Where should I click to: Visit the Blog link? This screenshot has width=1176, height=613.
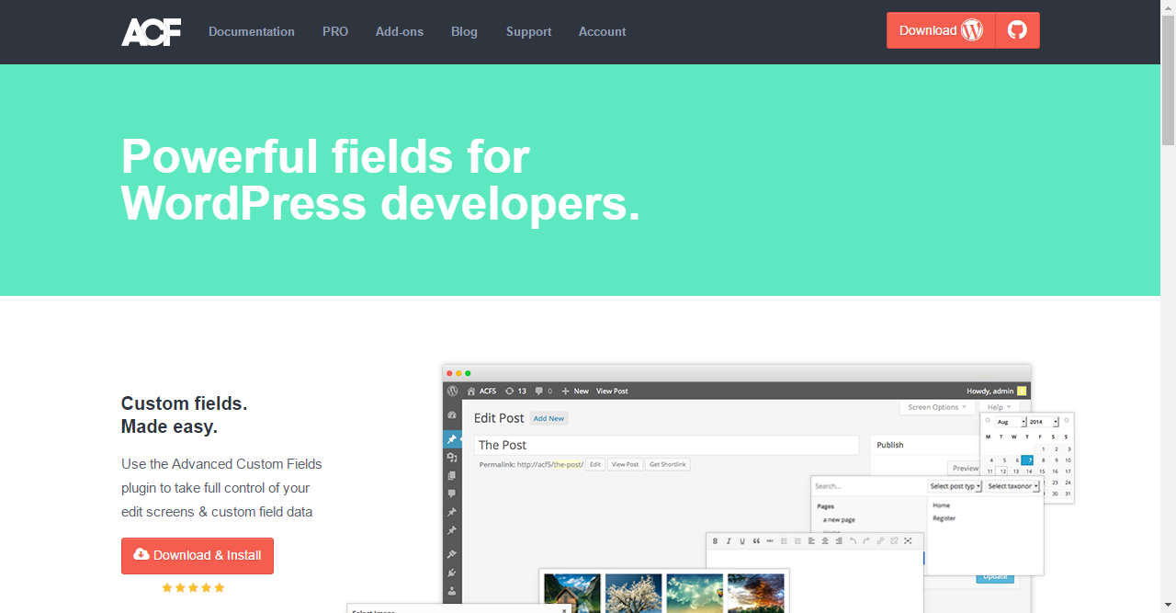click(464, 31)
